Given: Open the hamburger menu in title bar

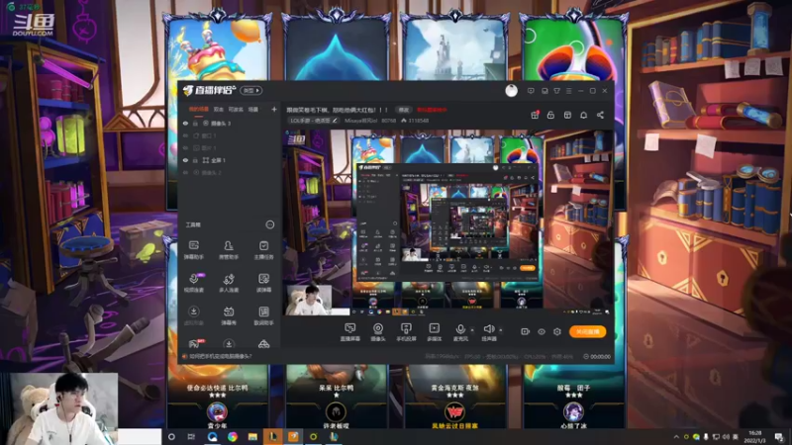Looking at the screenshot, I should click(568, 91).
